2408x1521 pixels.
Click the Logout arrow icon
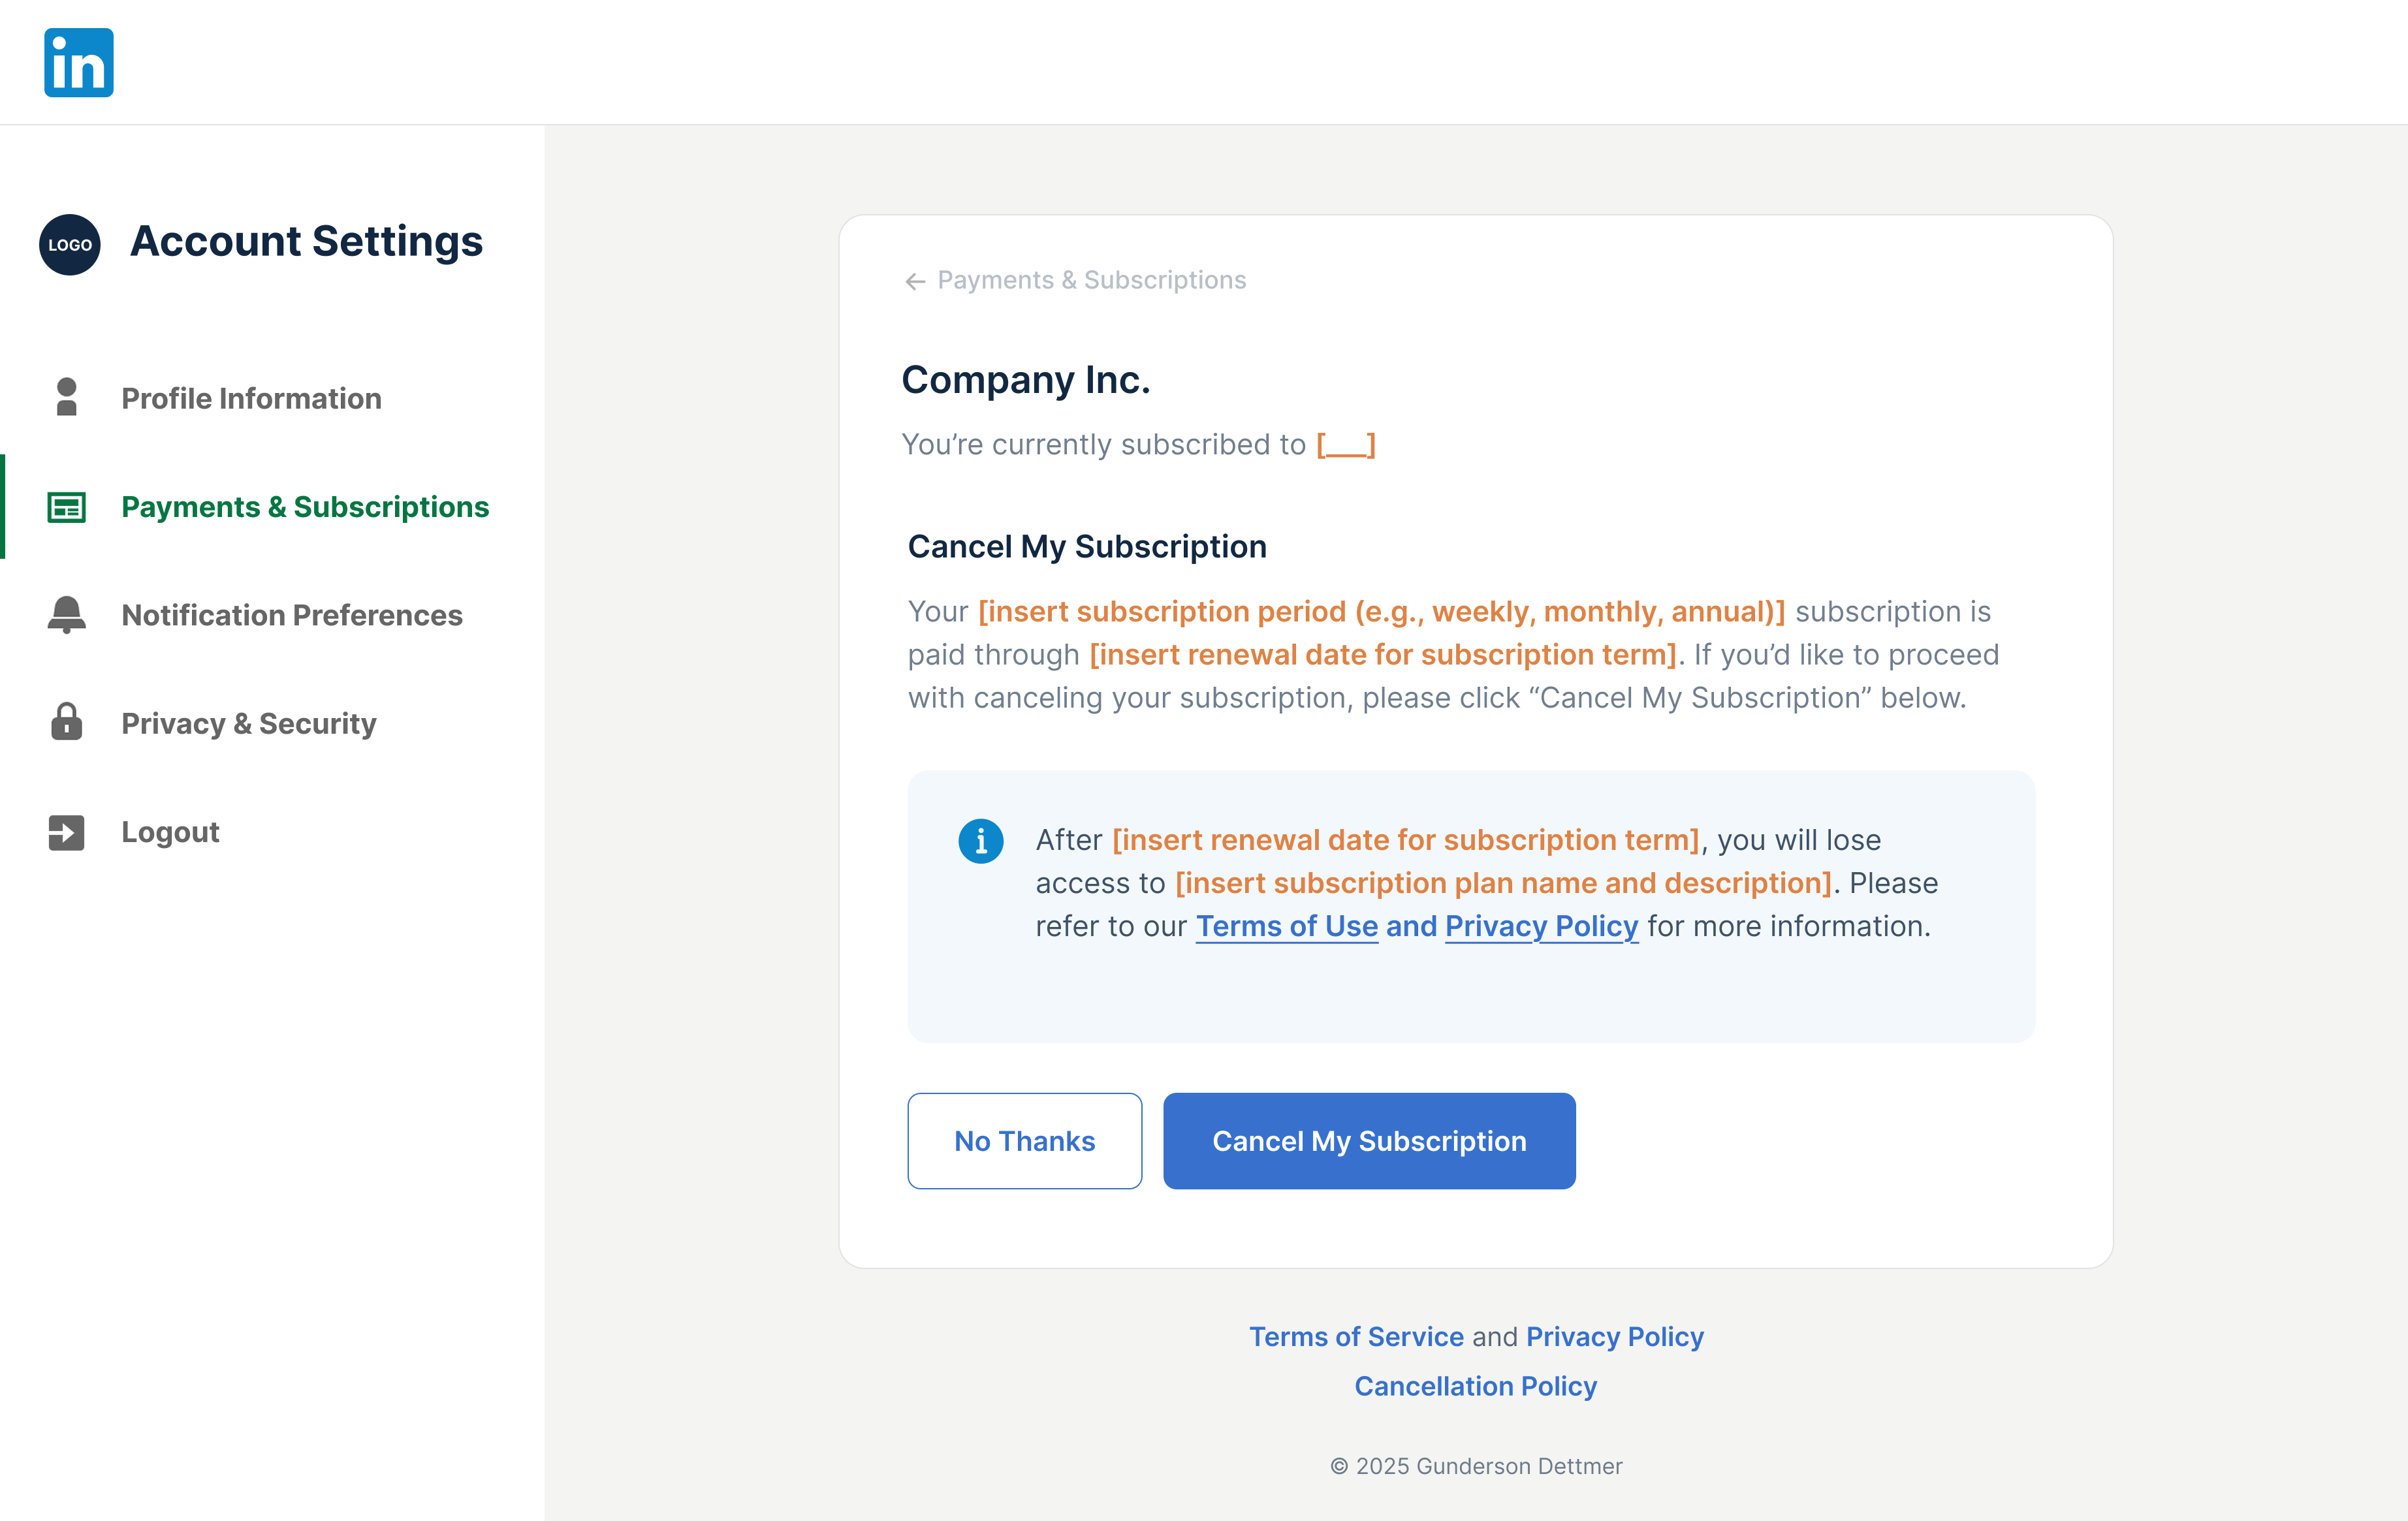(67, 832)
